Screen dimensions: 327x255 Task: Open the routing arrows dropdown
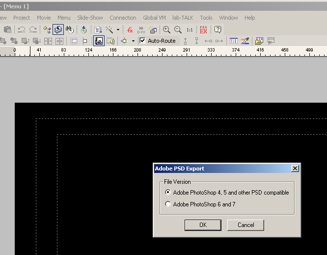tap(133, 41)
